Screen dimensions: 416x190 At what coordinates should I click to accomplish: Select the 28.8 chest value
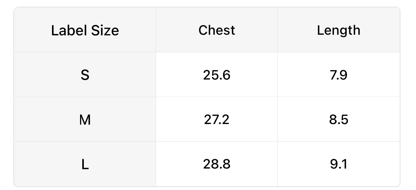217,164
